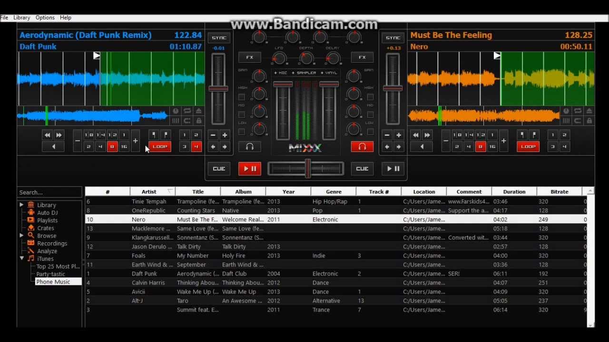
Task: Toggle right deck FX button
Action: (x=362, y=57)
